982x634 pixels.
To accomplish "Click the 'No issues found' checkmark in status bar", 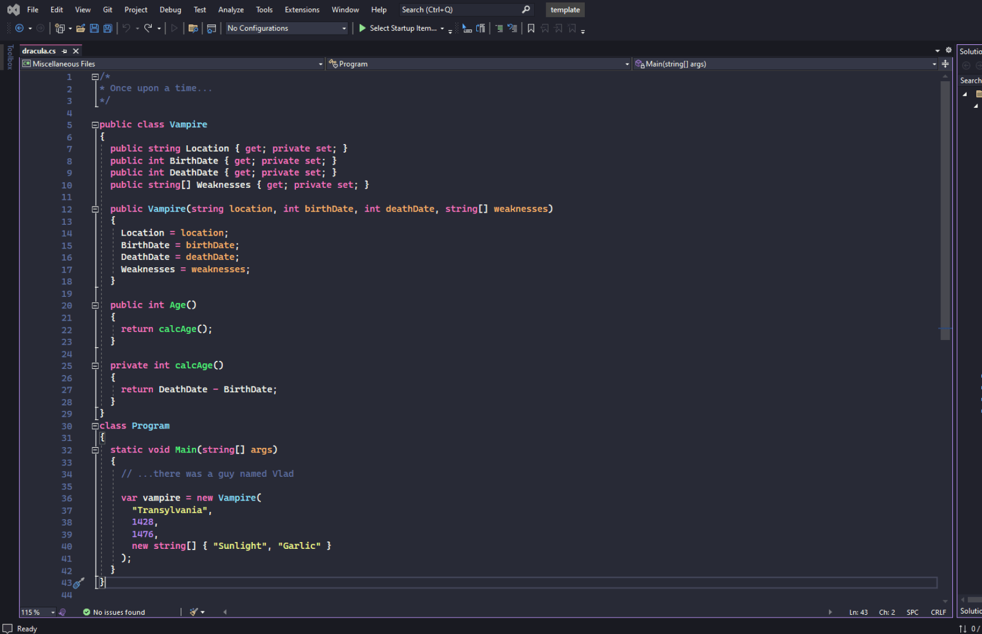I will click(x=87, y=612).
